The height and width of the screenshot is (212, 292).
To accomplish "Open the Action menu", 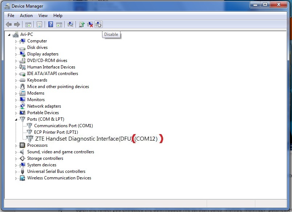I will (x=26, y=16).
